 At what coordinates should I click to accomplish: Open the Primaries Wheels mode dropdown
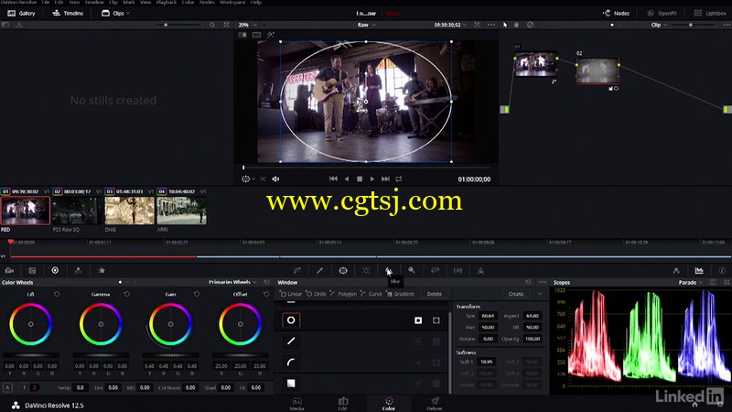click(x=232, y=282)
